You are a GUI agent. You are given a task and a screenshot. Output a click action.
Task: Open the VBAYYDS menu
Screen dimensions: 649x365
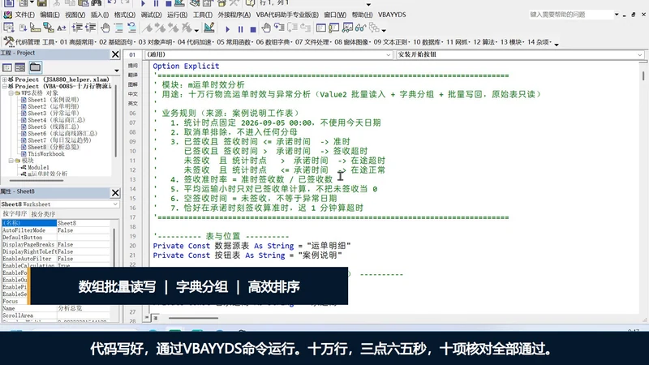(x=392, y=15)
